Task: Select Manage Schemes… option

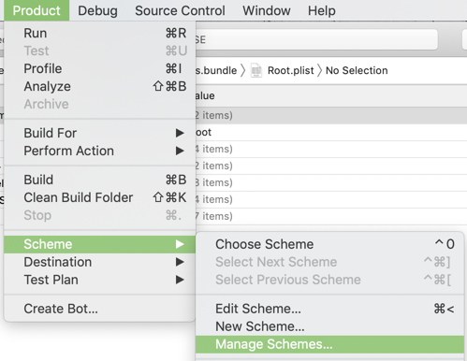Action: 330,344
